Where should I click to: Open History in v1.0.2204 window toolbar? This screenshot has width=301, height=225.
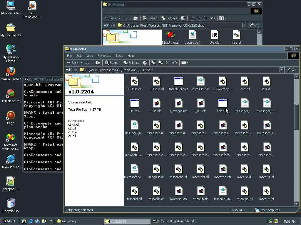pyautogui.click(x=145, y=63)
